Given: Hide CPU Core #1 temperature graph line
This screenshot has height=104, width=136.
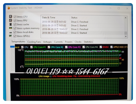Looking at the screenshot, I should [31, 47].
